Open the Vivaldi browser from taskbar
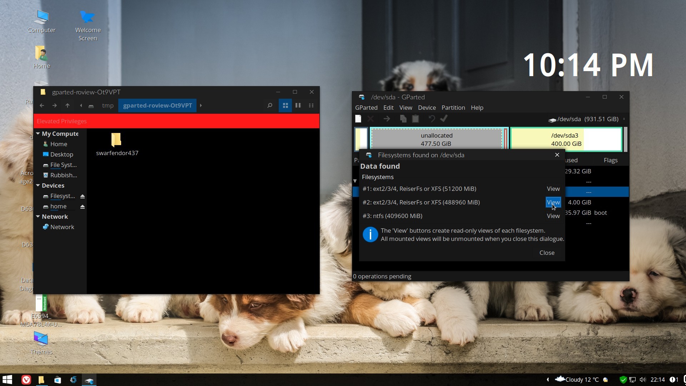 26,380
